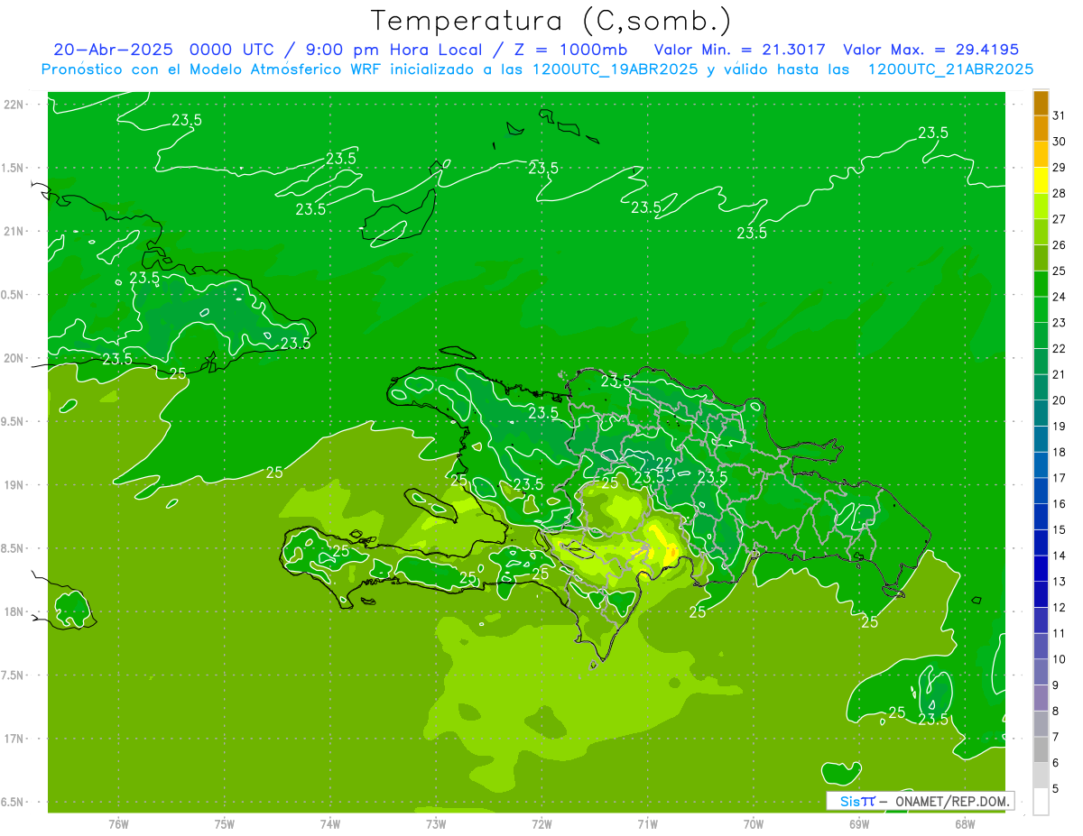The width and height of the screenshot is (1083, 836).
Task: Click the dark blue color bar segment between 12 and 13
Action: coord(1041,595)
